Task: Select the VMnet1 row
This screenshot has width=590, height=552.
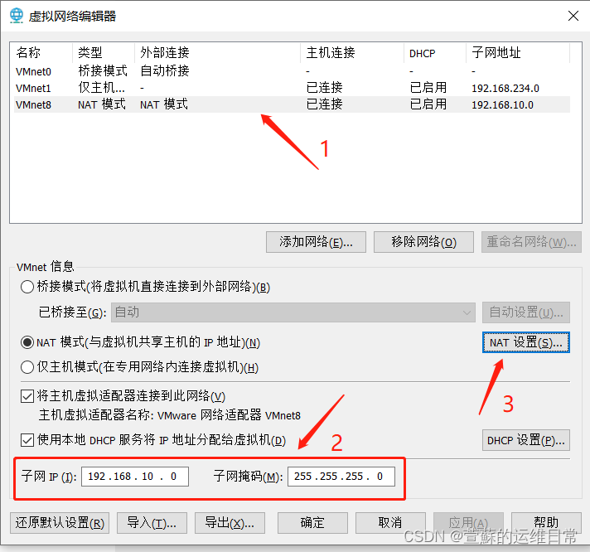Action: [x=292, y=88]
